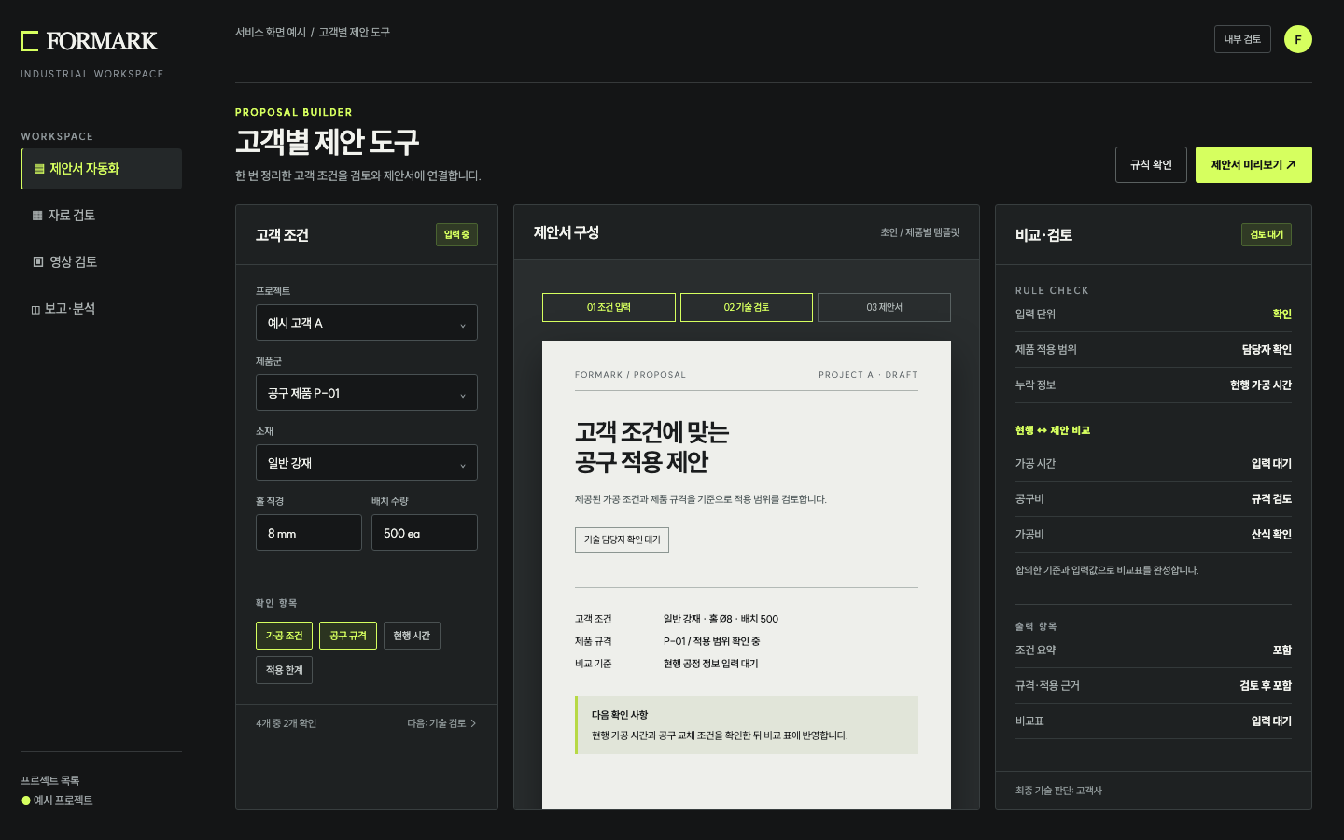Screen dimensions: 1344x840
Task: Click the PROJECT A · DRAFT document header
Action: 868,375
